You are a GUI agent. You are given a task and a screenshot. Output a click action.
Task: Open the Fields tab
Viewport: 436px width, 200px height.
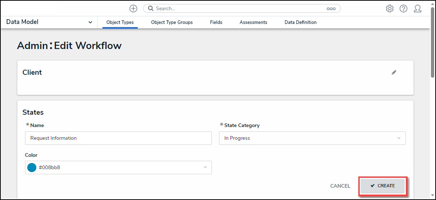216,23
